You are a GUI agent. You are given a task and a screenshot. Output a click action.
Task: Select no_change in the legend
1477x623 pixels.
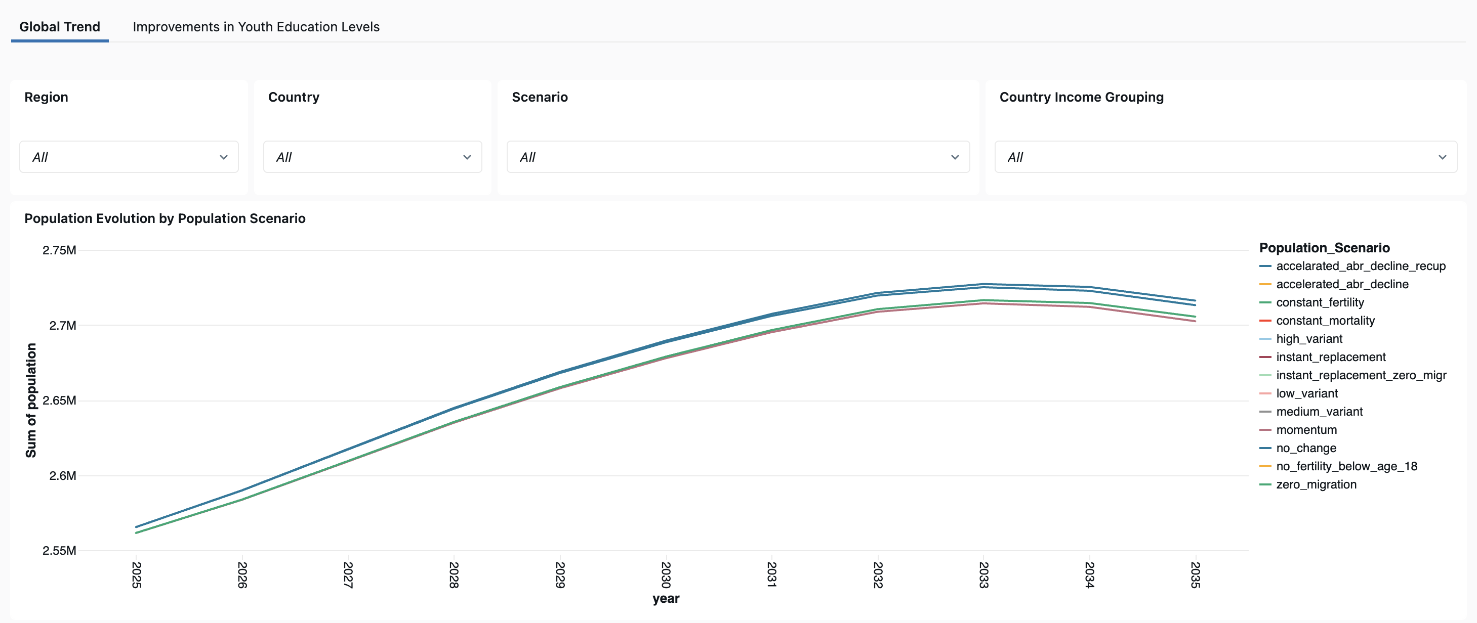click(x=1305, y=448)
